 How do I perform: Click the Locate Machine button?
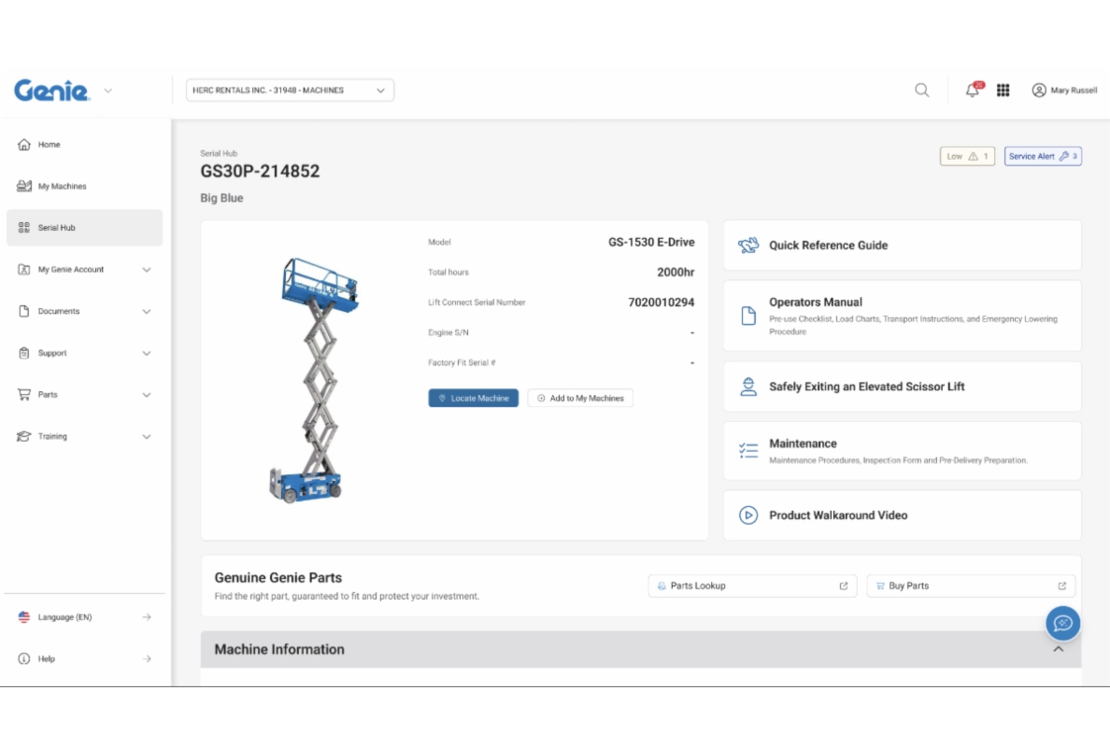tap(473, 398)
